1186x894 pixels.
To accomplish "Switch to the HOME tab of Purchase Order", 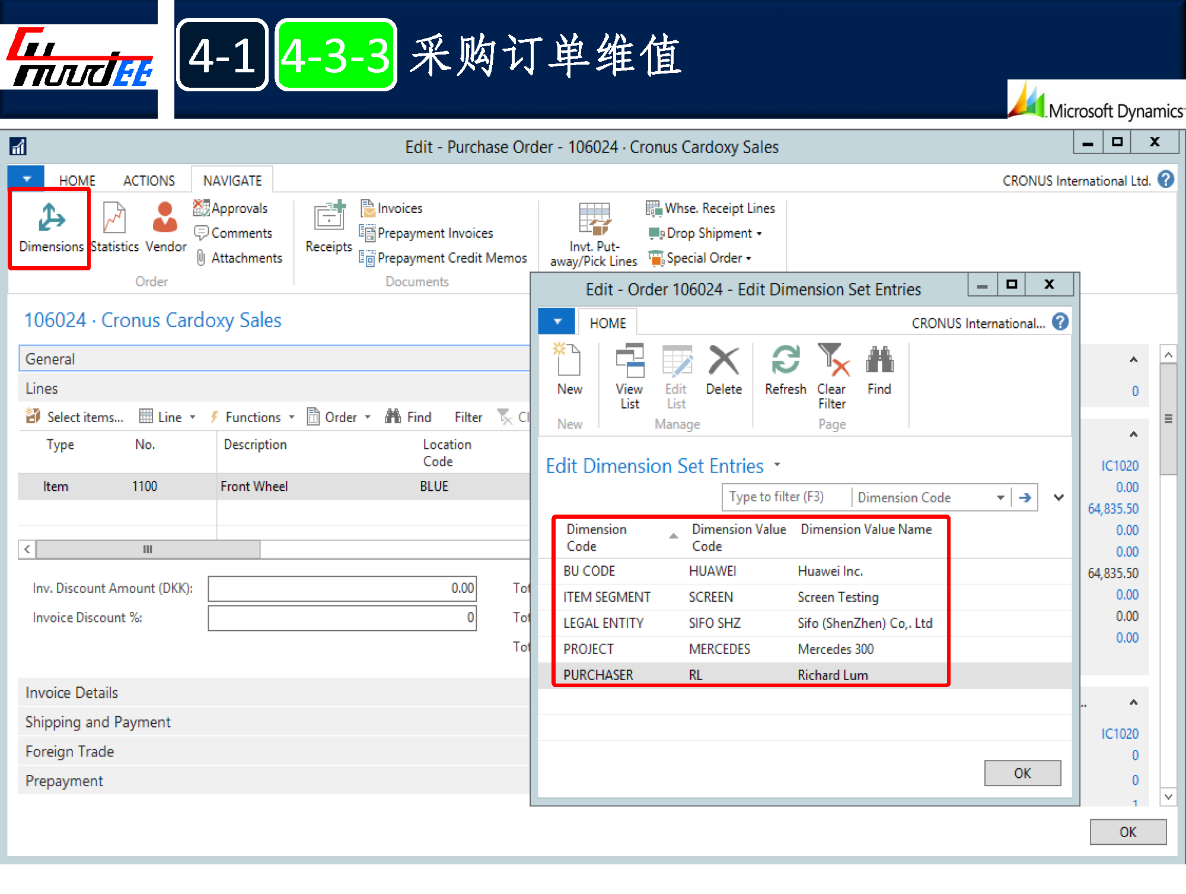I will click(x=77, y=181).
